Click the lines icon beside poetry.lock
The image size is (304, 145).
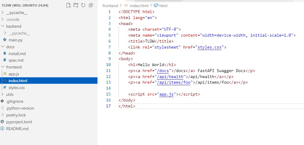coord(2,115)
